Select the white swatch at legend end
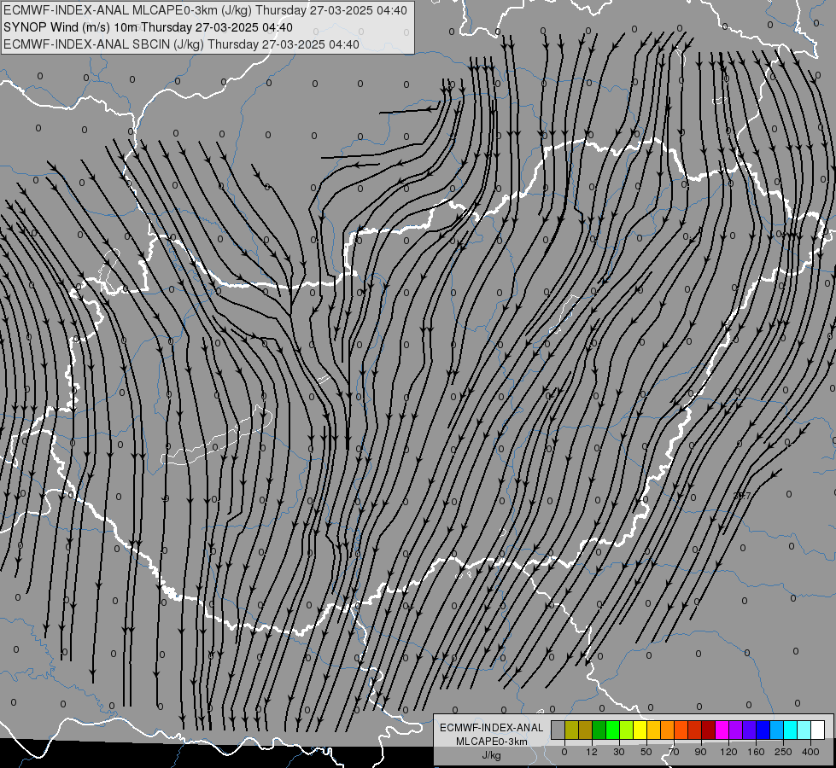The width and height of the screenshot is (836, 768). pos(818,730)
